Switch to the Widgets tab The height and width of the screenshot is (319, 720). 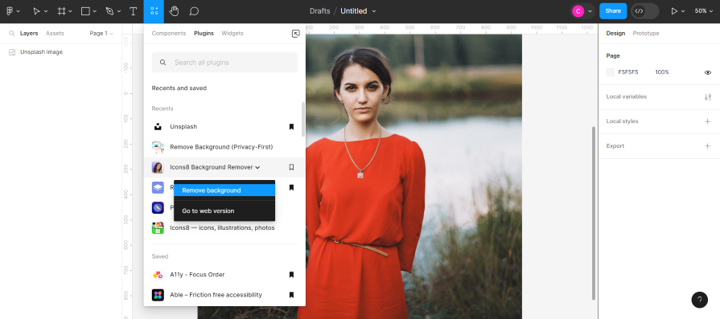(x=232, y=34)
